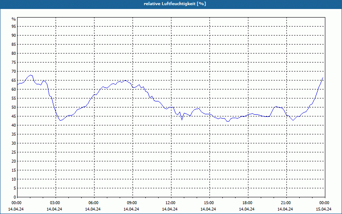Image resolution: width=342 pixels, height=214 pixels.
Task: Pick the 70 y-axis tick label
Action: click(x=14, y=71)
